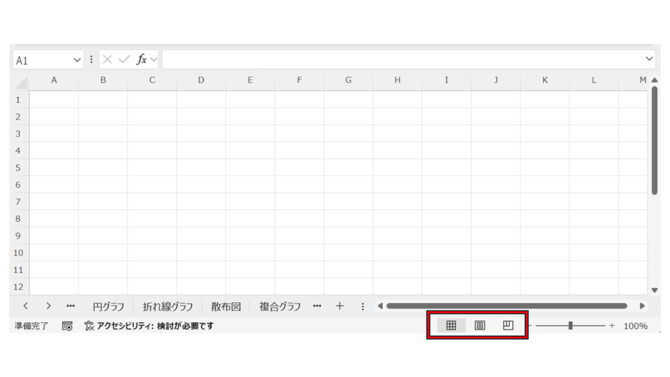Click the Insert Function fx icon
This screenshot has width=670, height=377.
tap(141, 60)
